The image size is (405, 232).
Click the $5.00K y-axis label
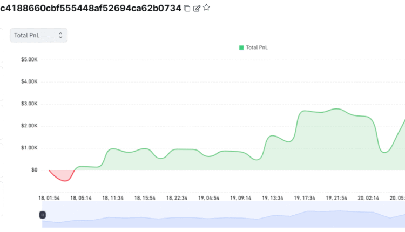click(x=29, y=59)
